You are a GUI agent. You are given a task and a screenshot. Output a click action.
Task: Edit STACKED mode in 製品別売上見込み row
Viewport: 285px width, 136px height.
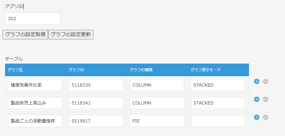coord(218,103)
